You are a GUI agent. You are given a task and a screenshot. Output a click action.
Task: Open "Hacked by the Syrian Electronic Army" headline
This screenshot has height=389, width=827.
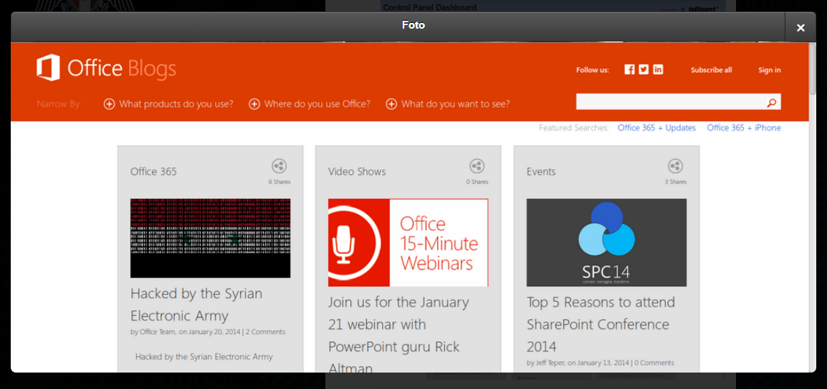196,305
